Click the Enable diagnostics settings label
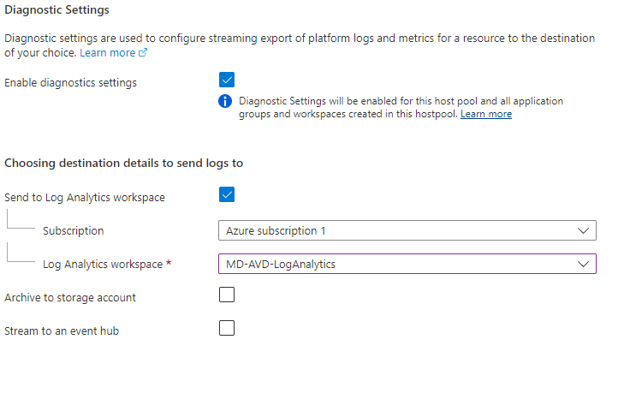The width and height of the screenshot is (630, 399). click(x=70, y=83)
